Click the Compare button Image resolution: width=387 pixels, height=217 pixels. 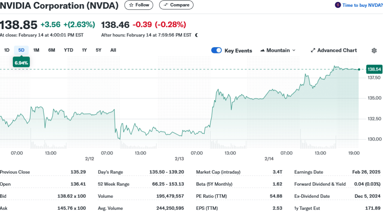point(176,5)
